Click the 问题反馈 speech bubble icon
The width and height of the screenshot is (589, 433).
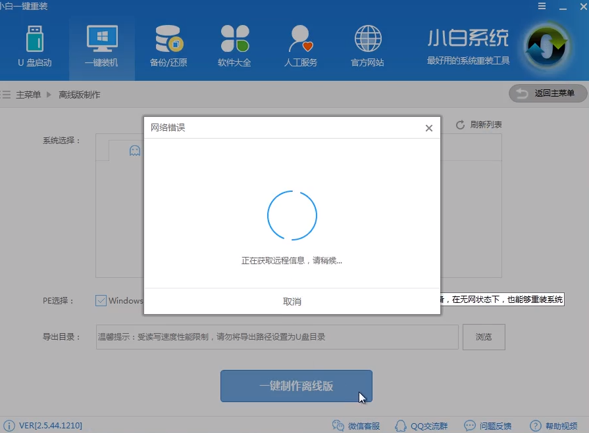point(469,426)
